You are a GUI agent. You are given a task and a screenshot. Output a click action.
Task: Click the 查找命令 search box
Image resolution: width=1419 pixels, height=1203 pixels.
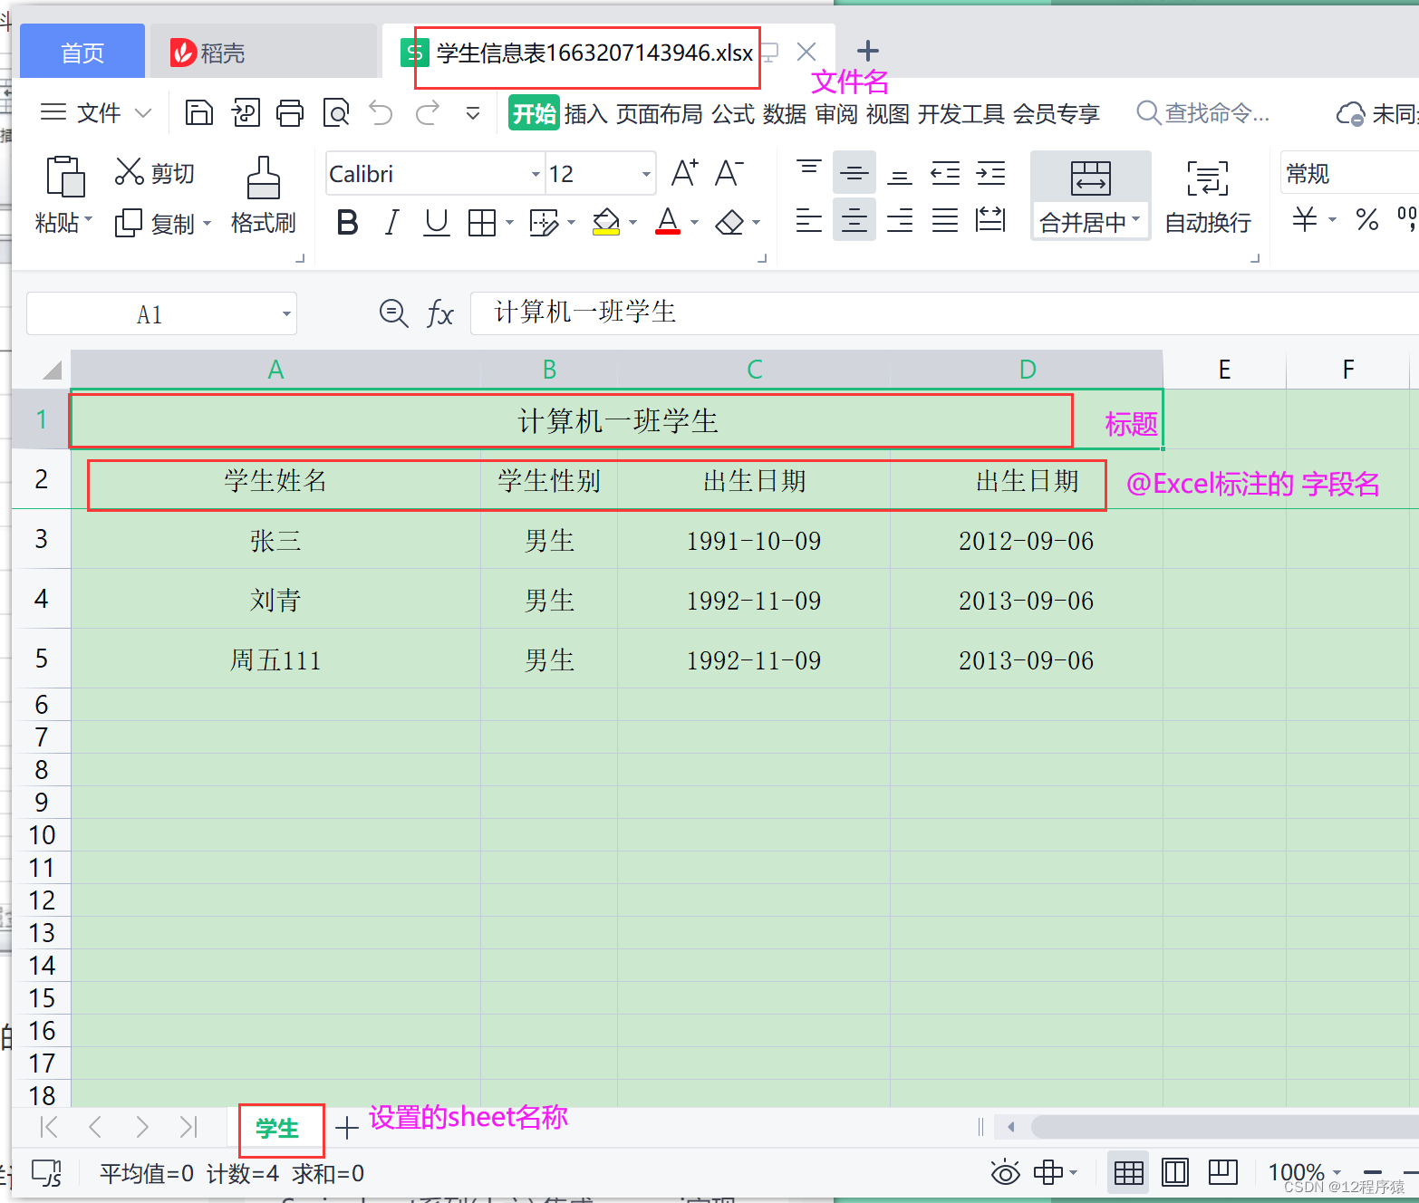click(1204, 113)
